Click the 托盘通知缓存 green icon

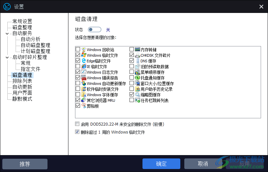tap(137, 78)
